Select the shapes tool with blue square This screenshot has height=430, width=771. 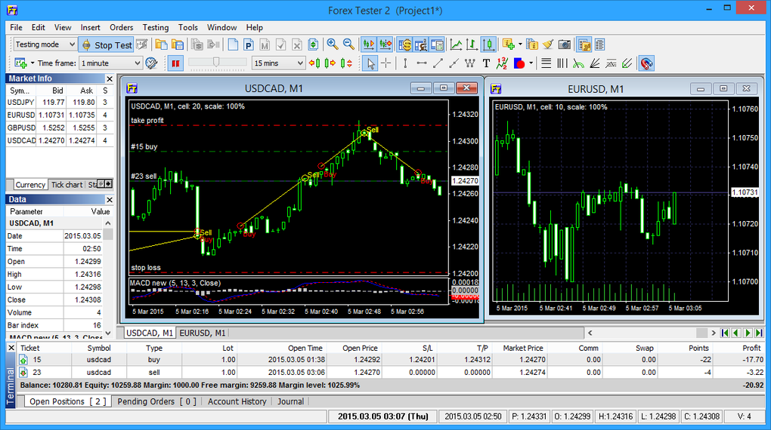519,63
